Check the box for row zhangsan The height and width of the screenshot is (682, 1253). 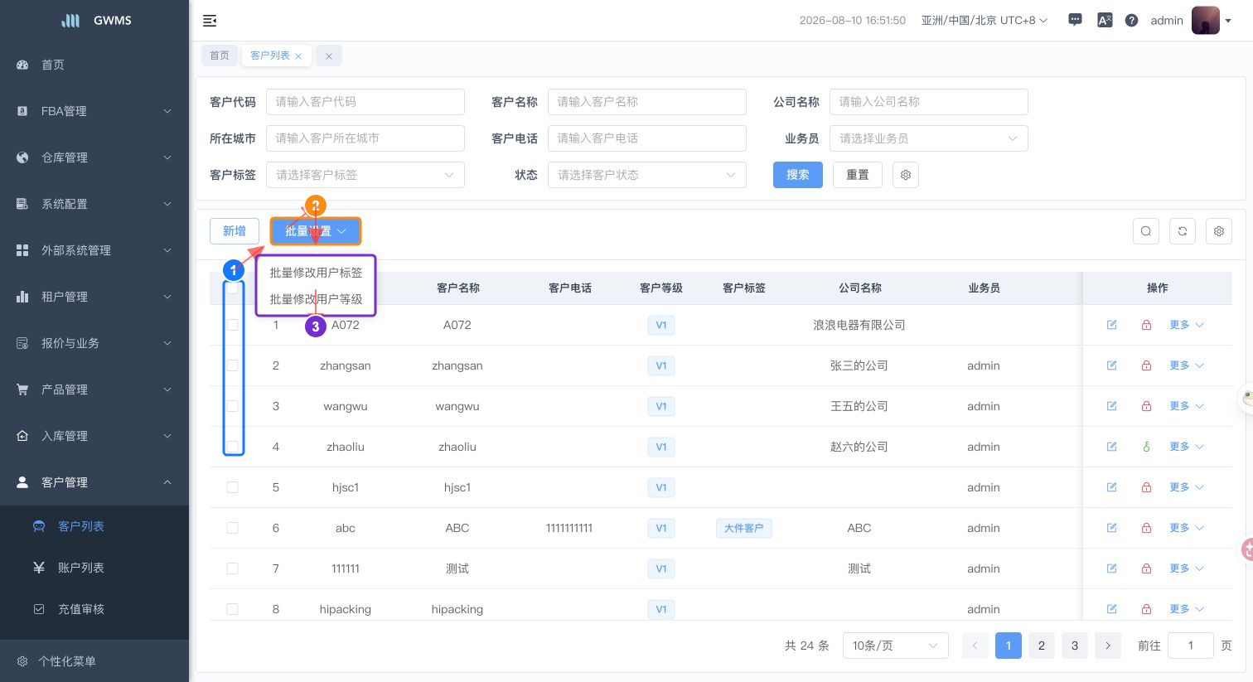pyautogui.click(x=233, y=365)
